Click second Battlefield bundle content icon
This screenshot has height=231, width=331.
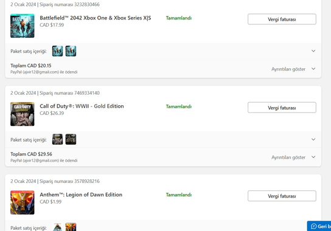coord(71,51)
